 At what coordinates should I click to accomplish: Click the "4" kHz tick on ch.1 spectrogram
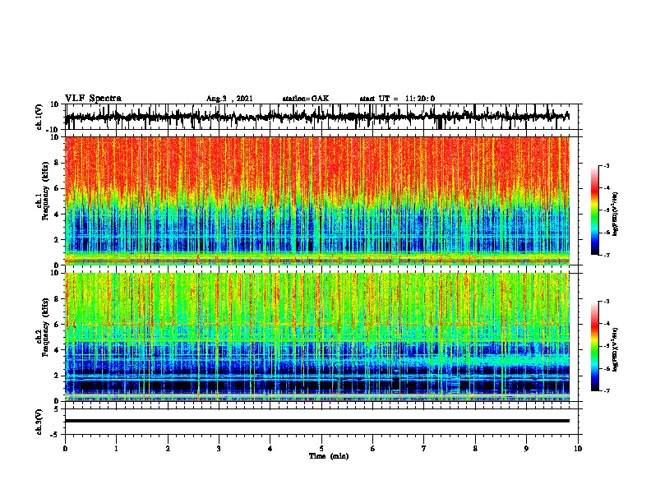coord(57,215)
